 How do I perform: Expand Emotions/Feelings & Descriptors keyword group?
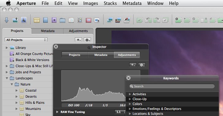click(130, 109)
